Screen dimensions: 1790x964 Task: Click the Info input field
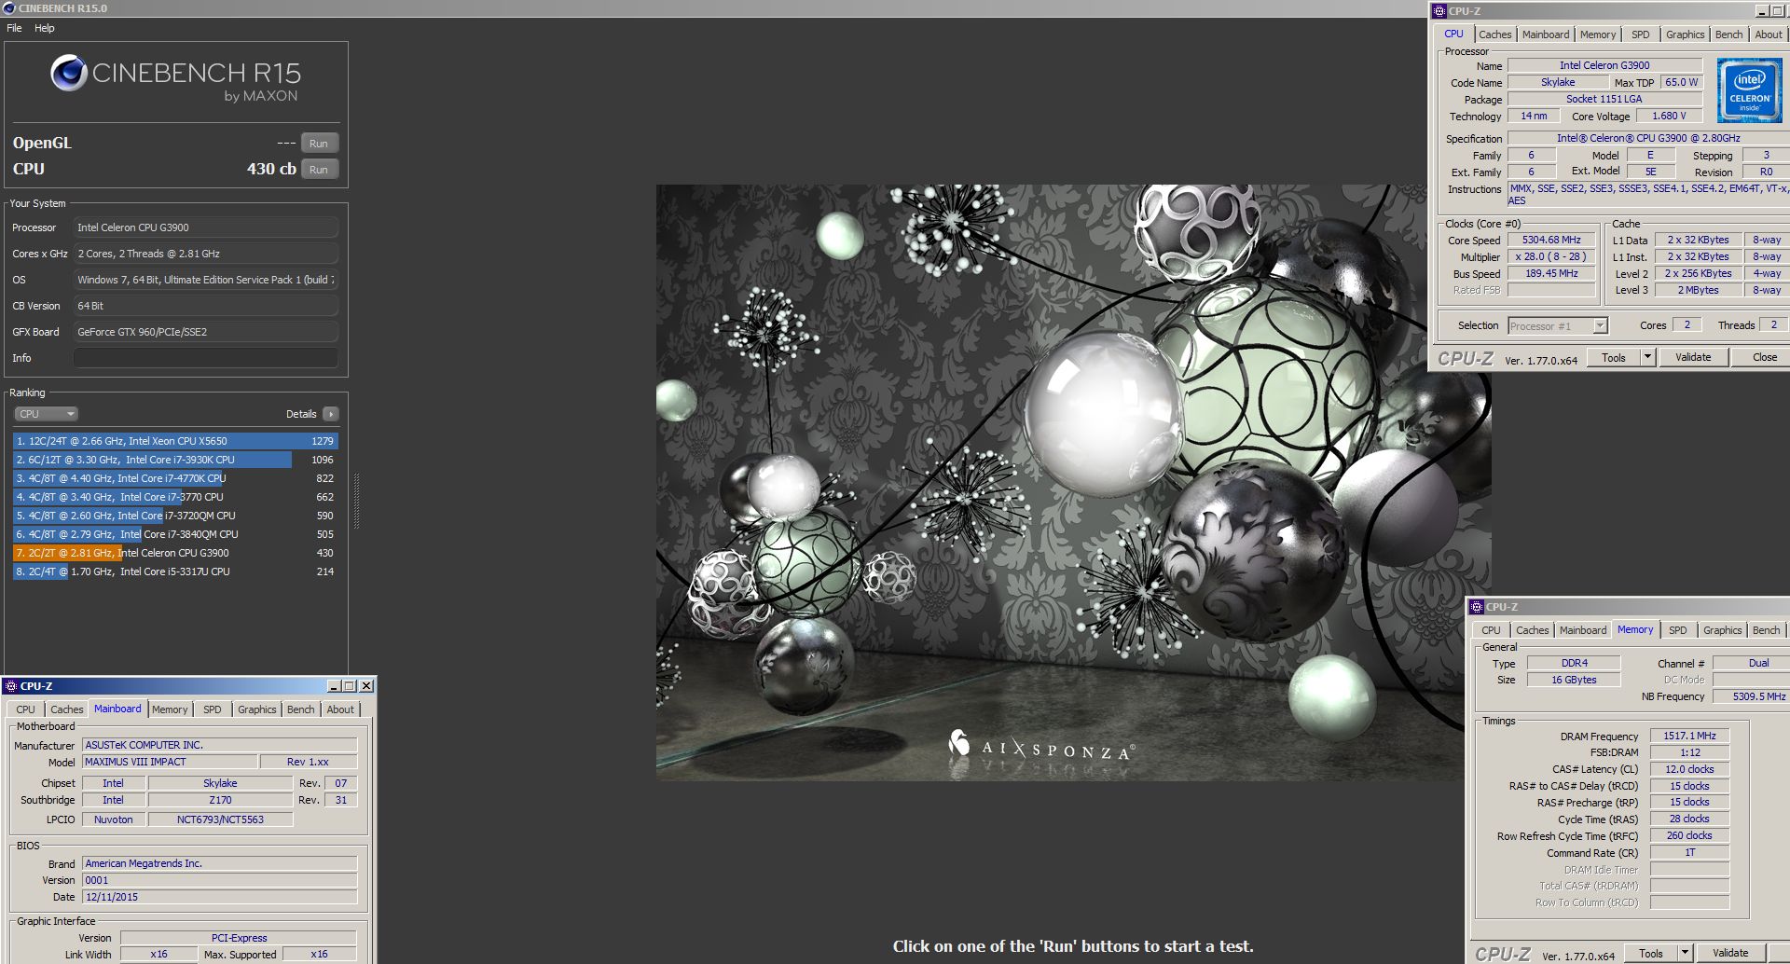coord(206,358)
